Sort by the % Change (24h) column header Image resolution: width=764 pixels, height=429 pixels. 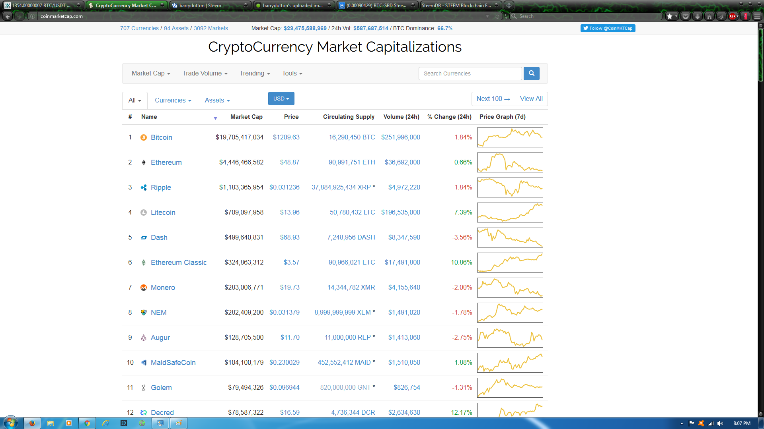(x=449, y=117)
